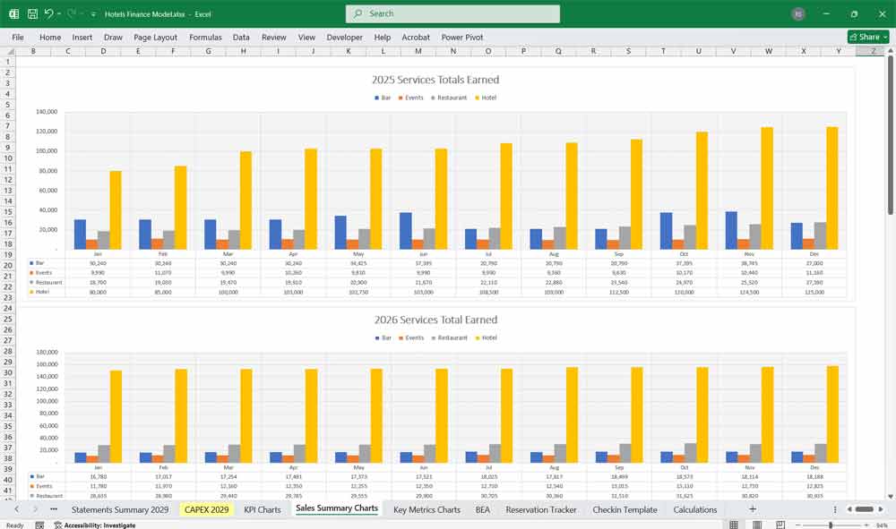Open the Search box in title bar
This screenshot has width=896, height=529.
click(x=452, y=13)
